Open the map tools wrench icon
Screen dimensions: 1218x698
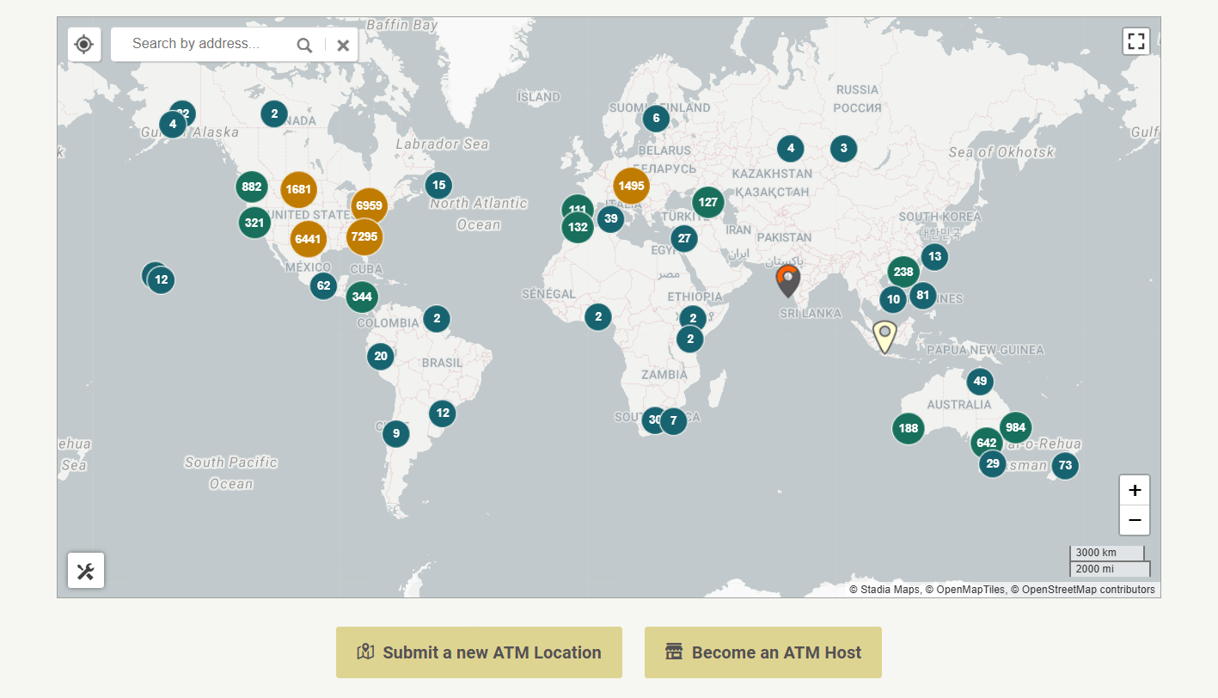(x=86, y=571)
